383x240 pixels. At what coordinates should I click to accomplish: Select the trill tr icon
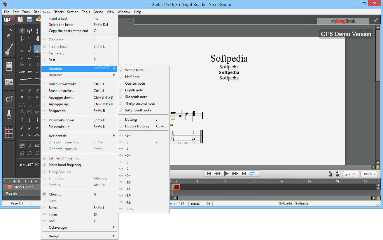tap(37, 127)
